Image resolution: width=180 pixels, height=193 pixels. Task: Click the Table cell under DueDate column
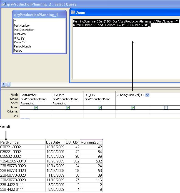(68, 99)
